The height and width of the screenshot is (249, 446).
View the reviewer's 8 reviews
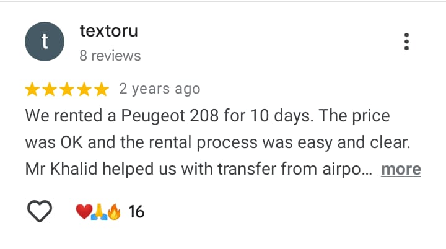(110, 56)
